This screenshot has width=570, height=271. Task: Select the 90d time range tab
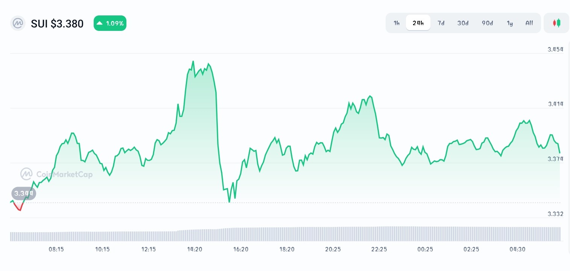point(487,23)
